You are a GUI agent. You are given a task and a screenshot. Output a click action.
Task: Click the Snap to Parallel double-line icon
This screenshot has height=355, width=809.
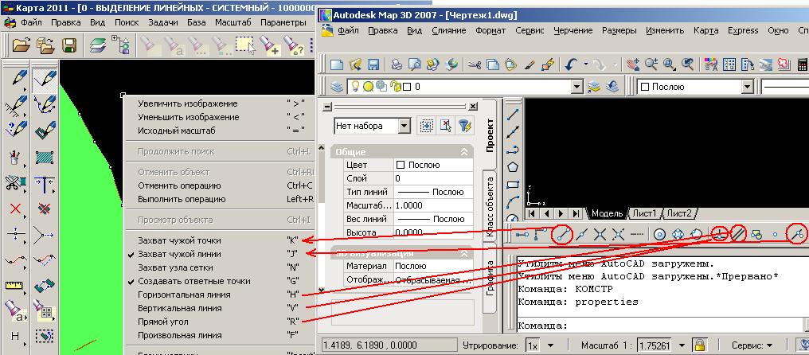(x=739, y=235)
